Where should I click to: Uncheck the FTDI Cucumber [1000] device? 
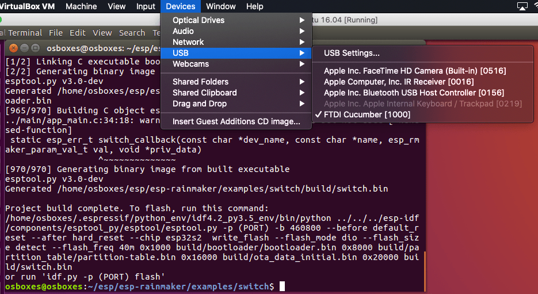click(x=422, y=114)
